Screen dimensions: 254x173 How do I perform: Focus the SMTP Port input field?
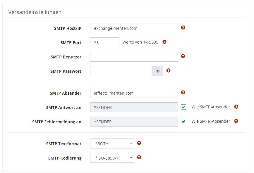click(104, 42)
